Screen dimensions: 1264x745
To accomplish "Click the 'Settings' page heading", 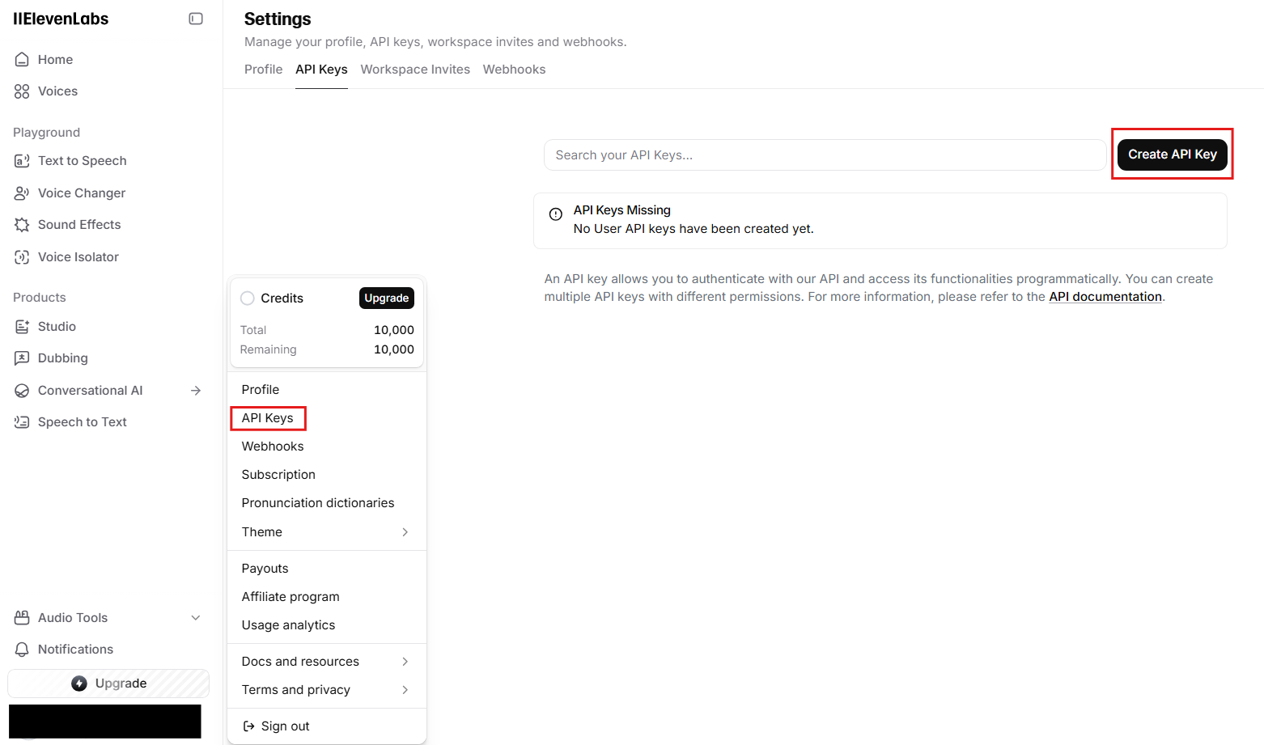I will (x=278, y=19).
